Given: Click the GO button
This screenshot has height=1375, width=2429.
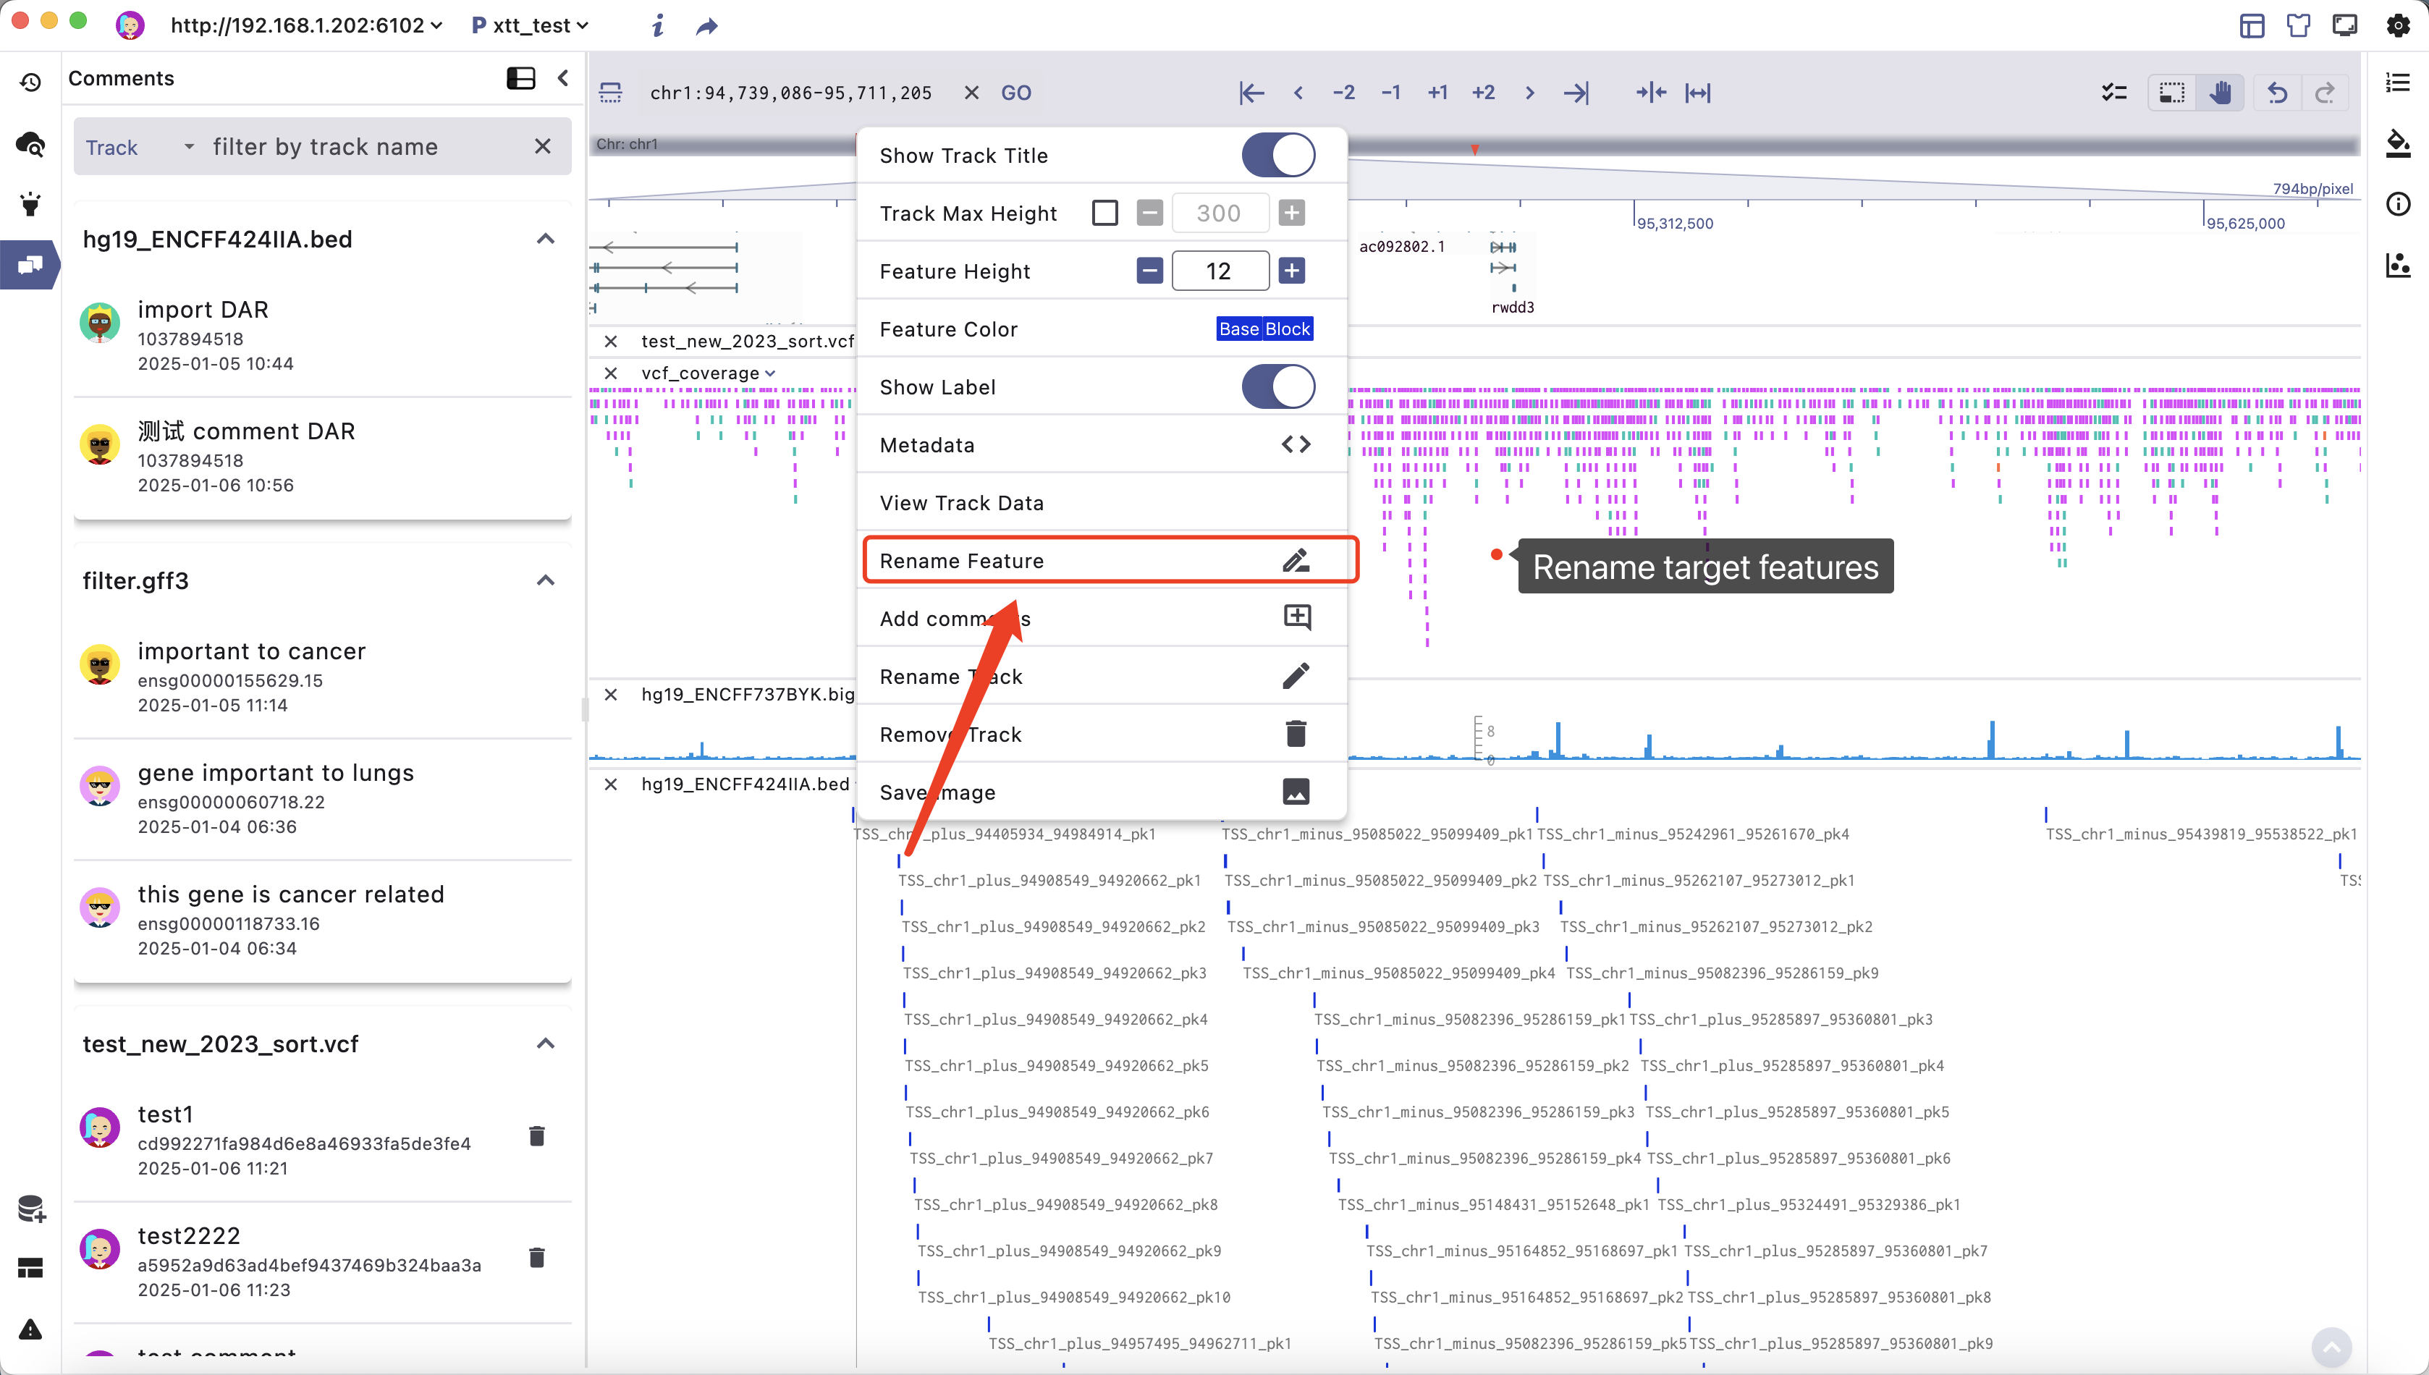Looking at the screenshot, I should pos(1015,93).
